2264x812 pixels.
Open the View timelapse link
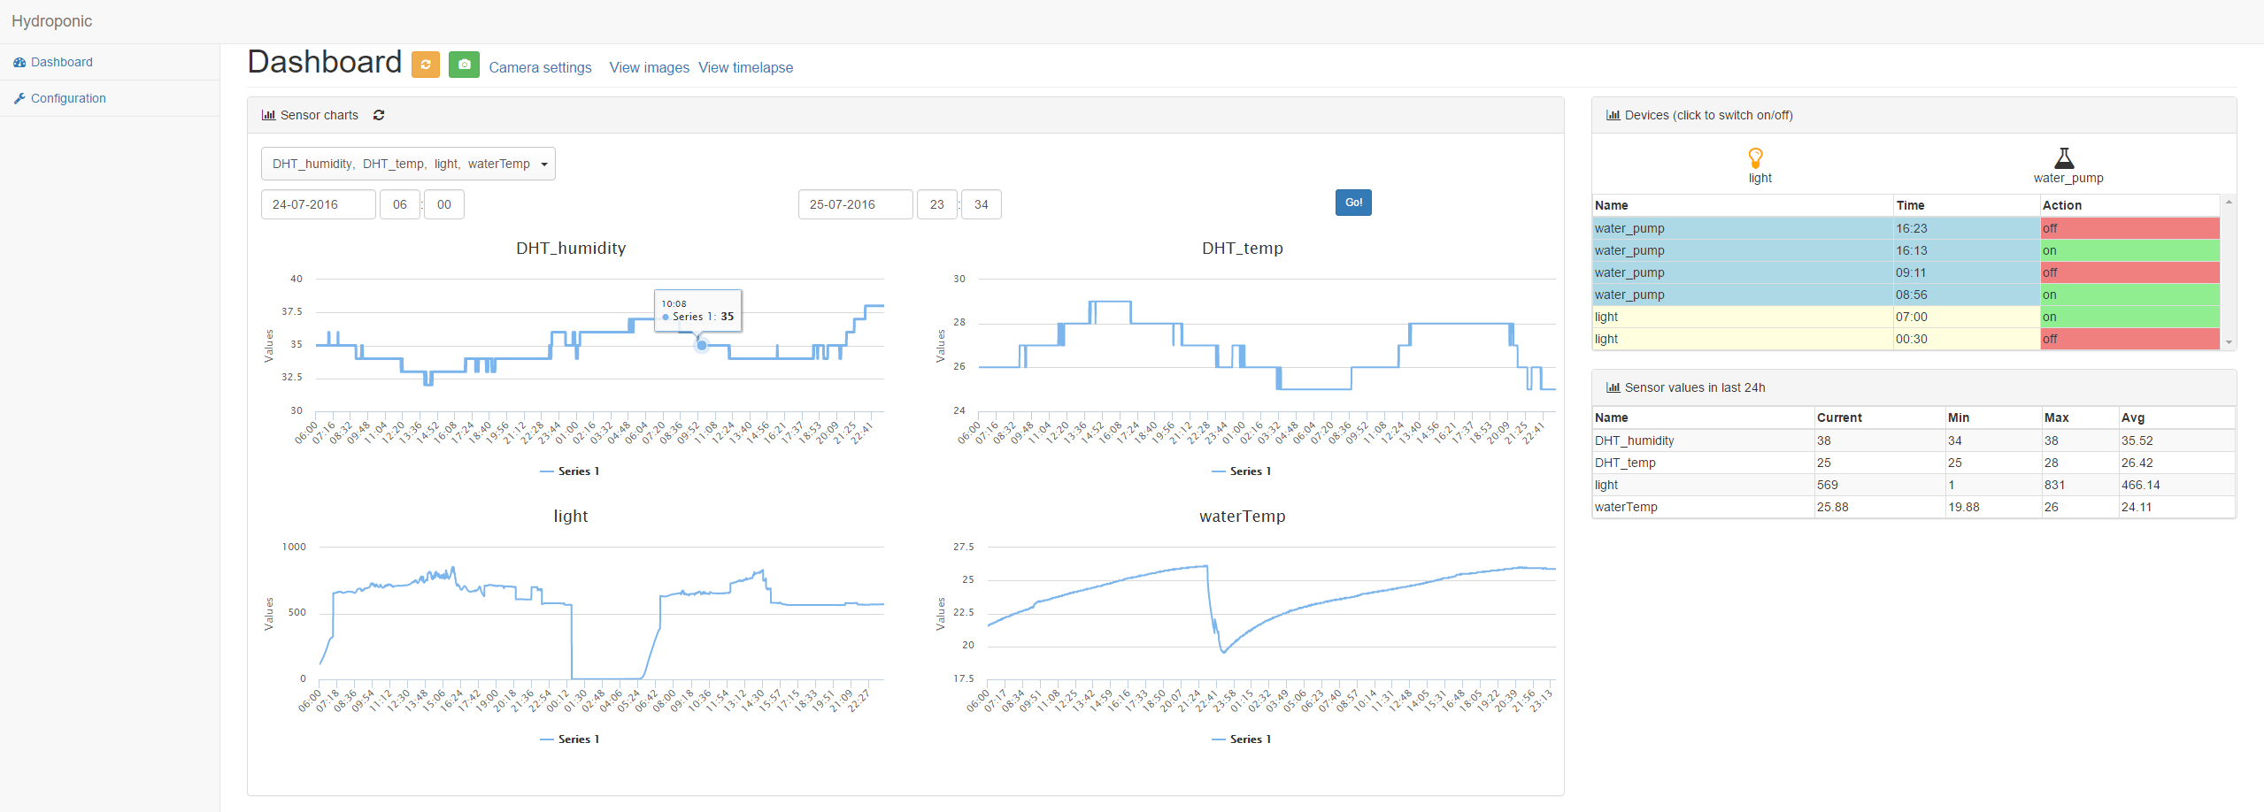[x=745, y=67]
